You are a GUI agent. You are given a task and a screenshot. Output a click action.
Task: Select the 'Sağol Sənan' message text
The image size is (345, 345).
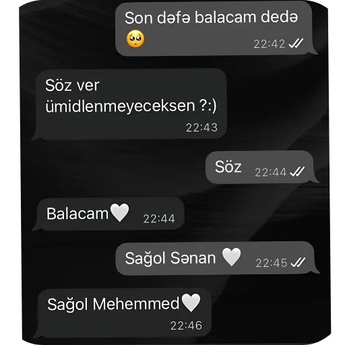click(170, 258)
